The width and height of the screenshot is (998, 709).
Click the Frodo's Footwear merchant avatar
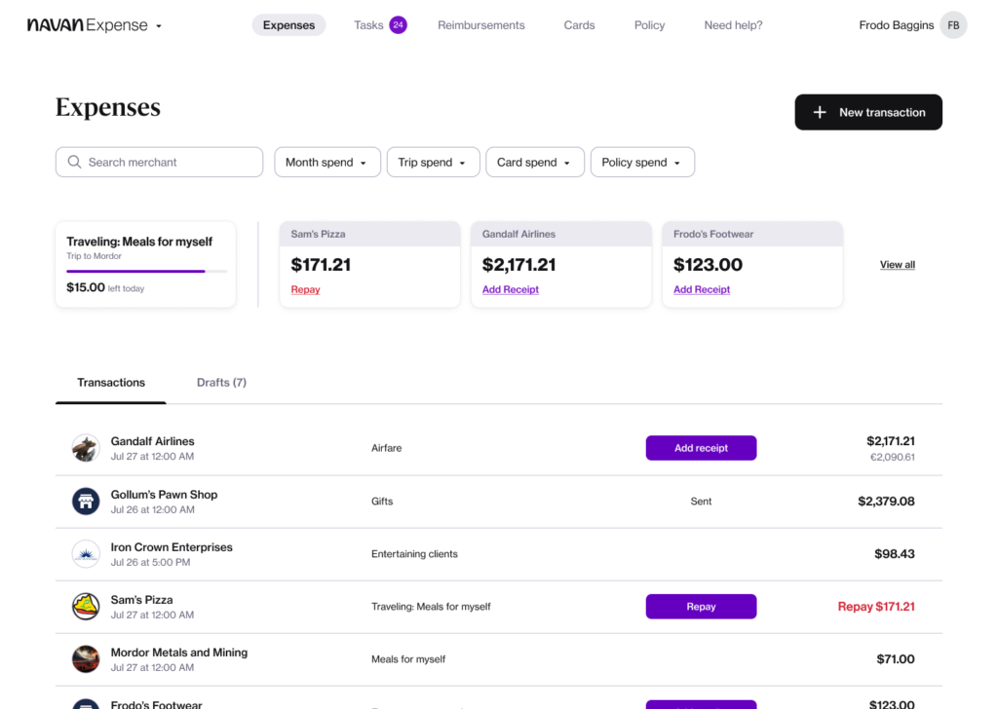[85, 703]
